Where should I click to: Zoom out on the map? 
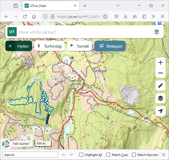click(161, 73)
